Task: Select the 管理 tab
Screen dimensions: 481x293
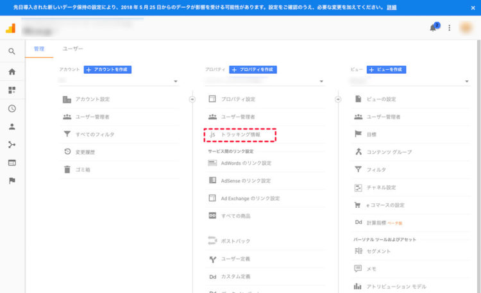Action: click(39, 49)
